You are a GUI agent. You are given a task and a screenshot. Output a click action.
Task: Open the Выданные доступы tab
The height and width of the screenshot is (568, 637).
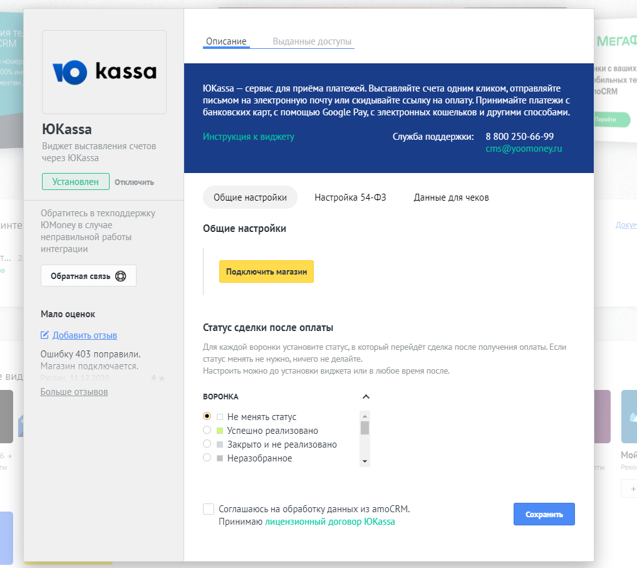[x=312, y=41]
